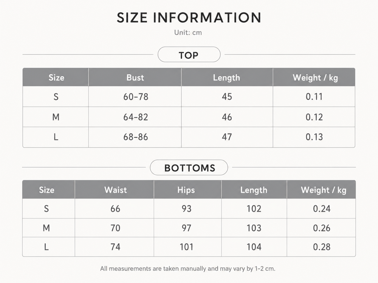Select top weight value 0.12
The image size is (378, 283).
pos(314,117)
